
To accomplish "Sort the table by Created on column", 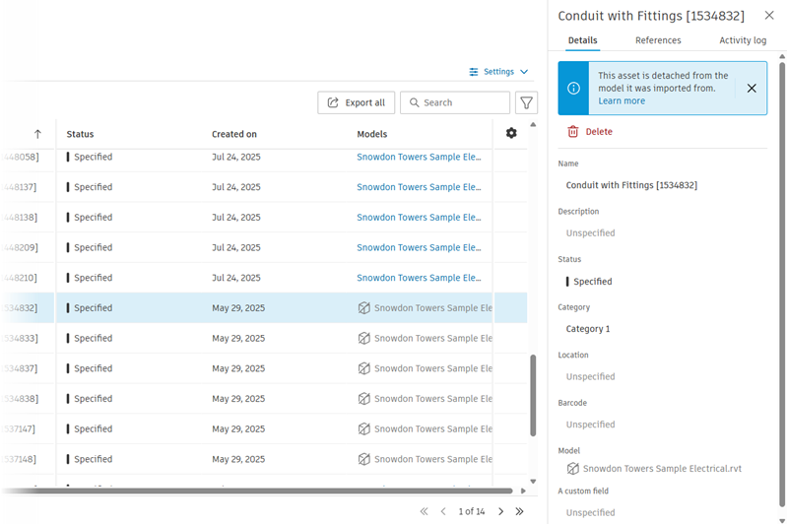I will (234, 134).
